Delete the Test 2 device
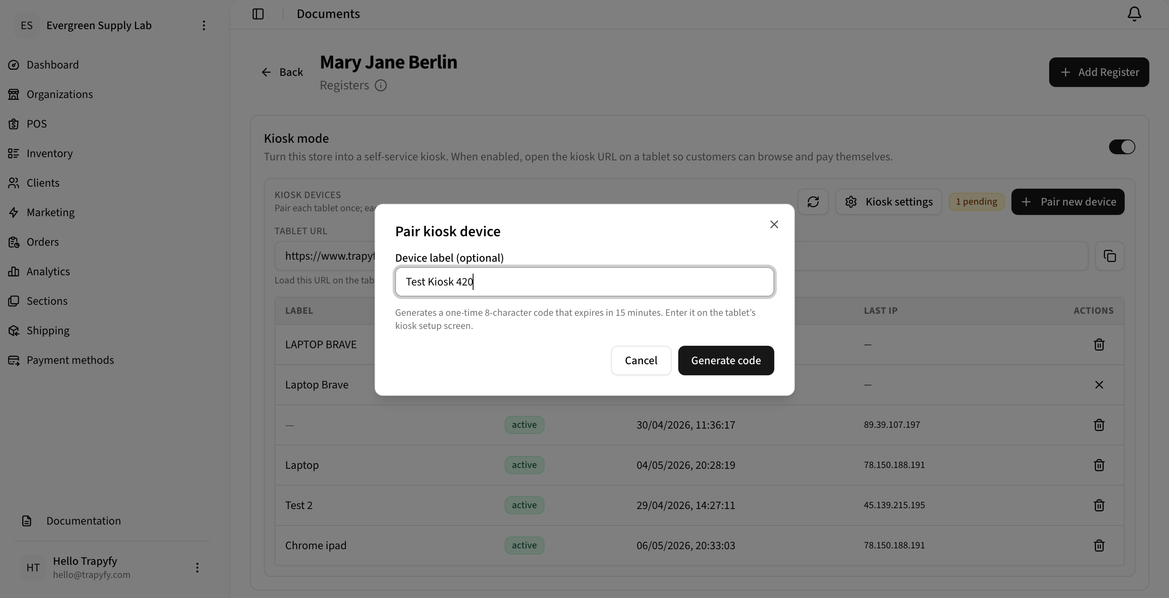The width and height of the screenshot is (1169, 598). coord(1099,505)
